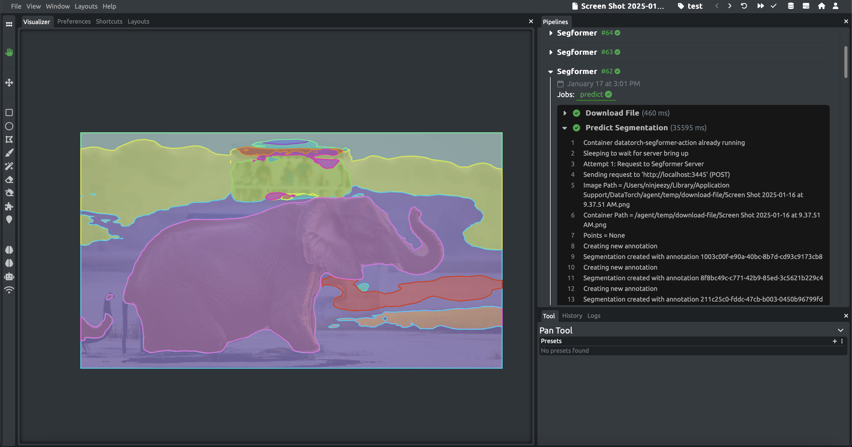
Task: Select the Pin point marker tool
Action: (x=9, y=220)
